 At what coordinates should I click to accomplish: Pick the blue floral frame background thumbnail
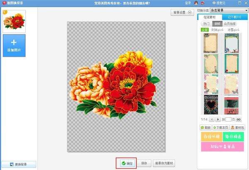[x=232, y=43]
